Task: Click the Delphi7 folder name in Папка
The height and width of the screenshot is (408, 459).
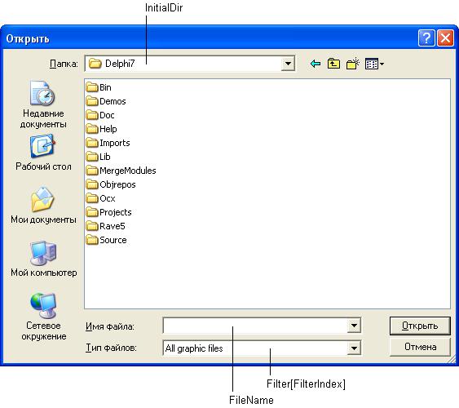Action: click(120, 64)
